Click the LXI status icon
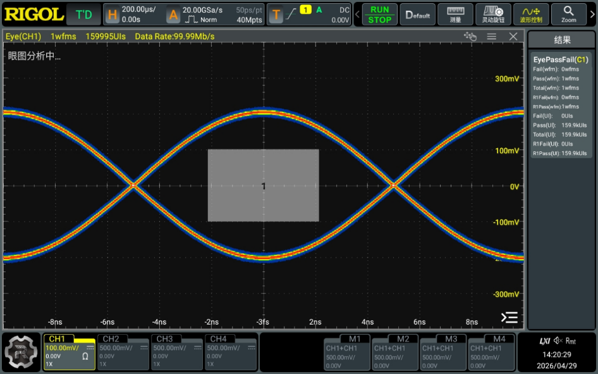 545,341
